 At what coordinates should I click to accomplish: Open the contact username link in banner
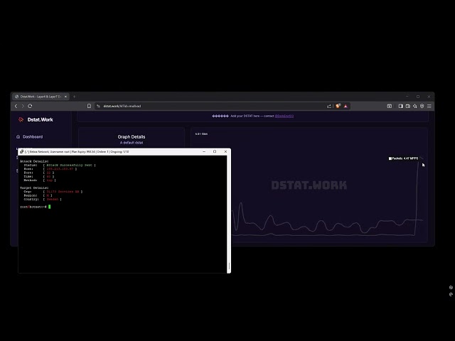click(x=284, y=116)
